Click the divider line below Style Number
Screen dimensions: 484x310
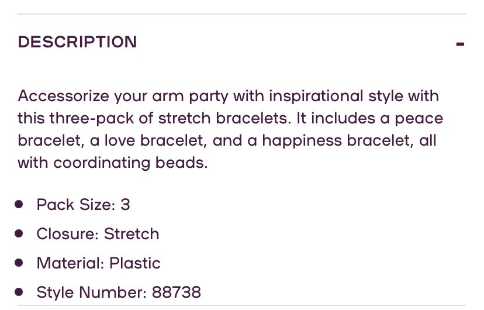tap(242, 305)
